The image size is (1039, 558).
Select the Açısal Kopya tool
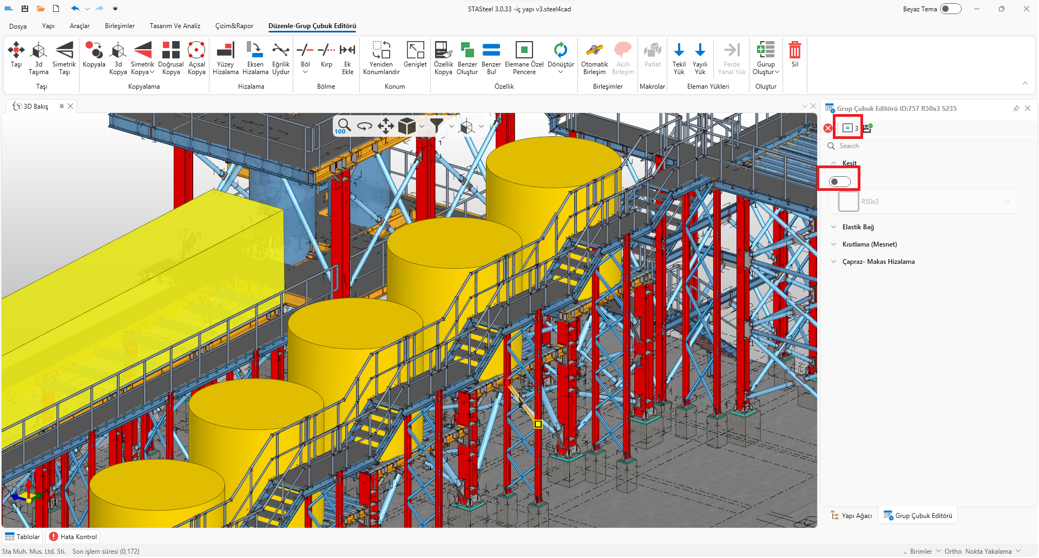[x=196, y=51]
